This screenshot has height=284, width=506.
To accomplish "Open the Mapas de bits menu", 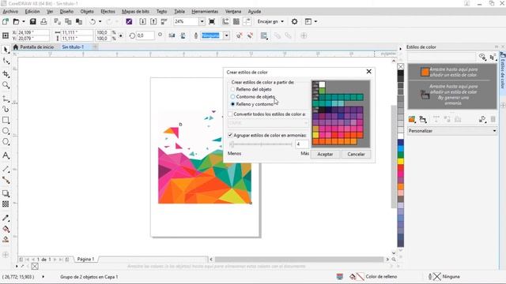I will tap(135, 11).
